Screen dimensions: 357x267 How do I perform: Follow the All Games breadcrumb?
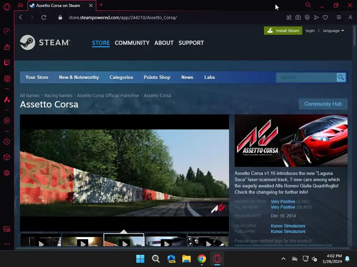click(x=30, y=96)
